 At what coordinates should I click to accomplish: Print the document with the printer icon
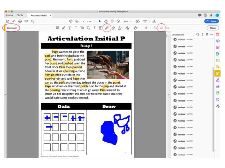[x=20, y=21]
